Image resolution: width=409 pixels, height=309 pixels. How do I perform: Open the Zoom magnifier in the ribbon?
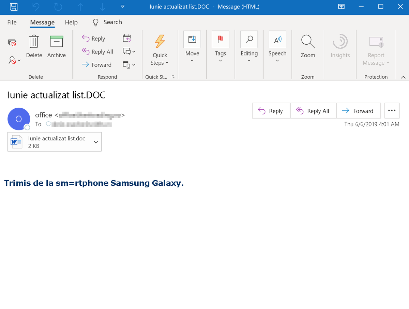(308, 42)
